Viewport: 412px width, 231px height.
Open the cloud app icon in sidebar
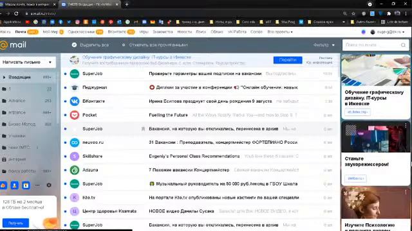pyautogui.click(x=3, y=185)
